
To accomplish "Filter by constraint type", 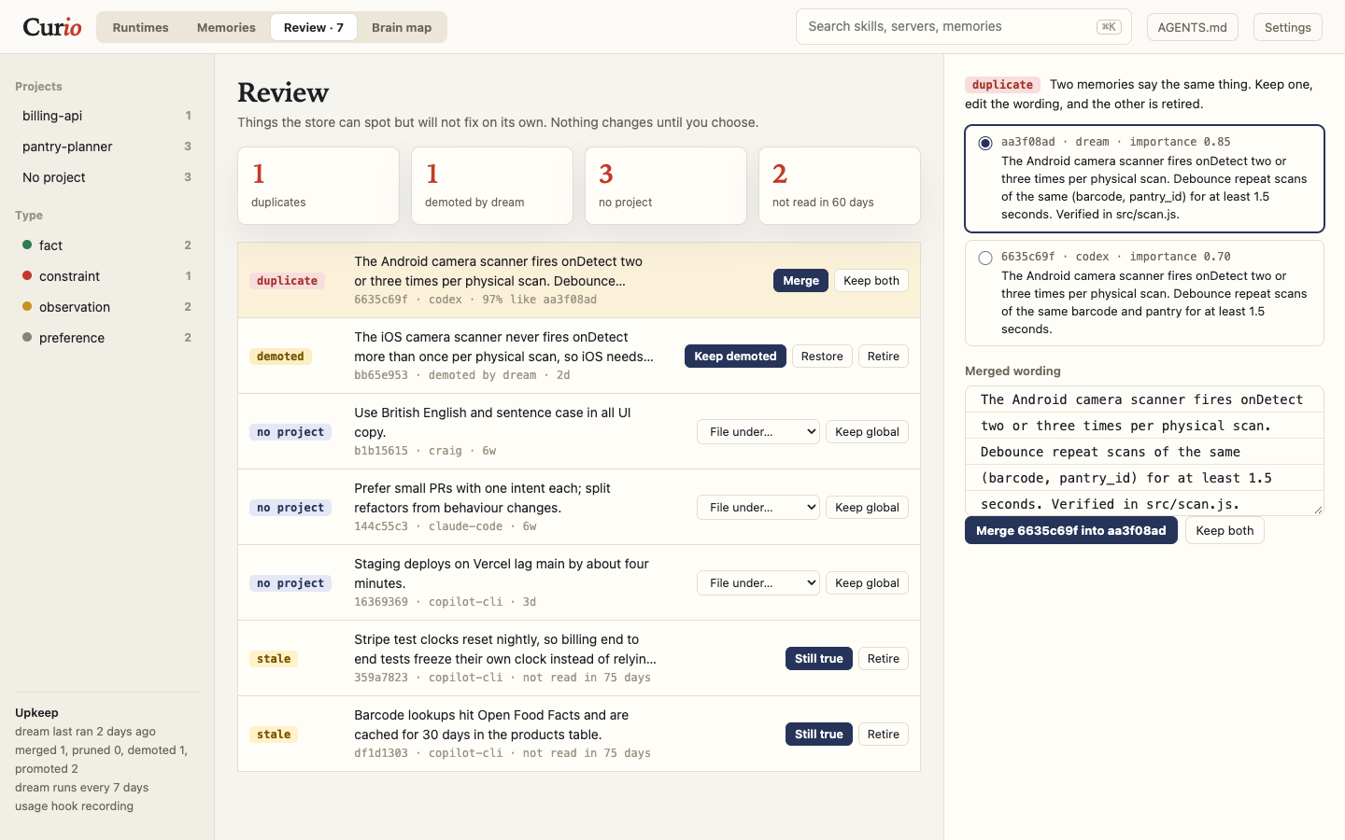I will tap(106, 276).
